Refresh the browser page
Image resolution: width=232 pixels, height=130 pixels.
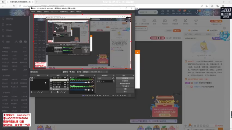tap(14, 6)
